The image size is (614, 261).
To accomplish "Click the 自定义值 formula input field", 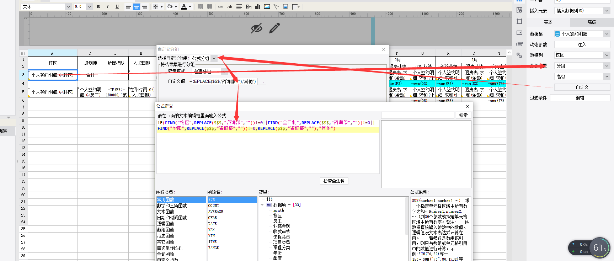I will click(x=224, y=81).
